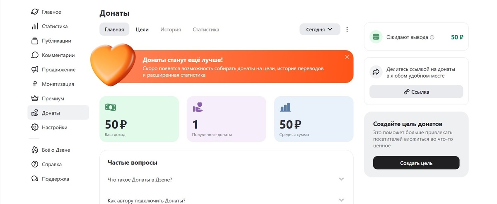The width and height of the screenshot is (497, 204).
Task: Expand Что такое Донаты в Дзене question
Action: [x=226, y=179]
